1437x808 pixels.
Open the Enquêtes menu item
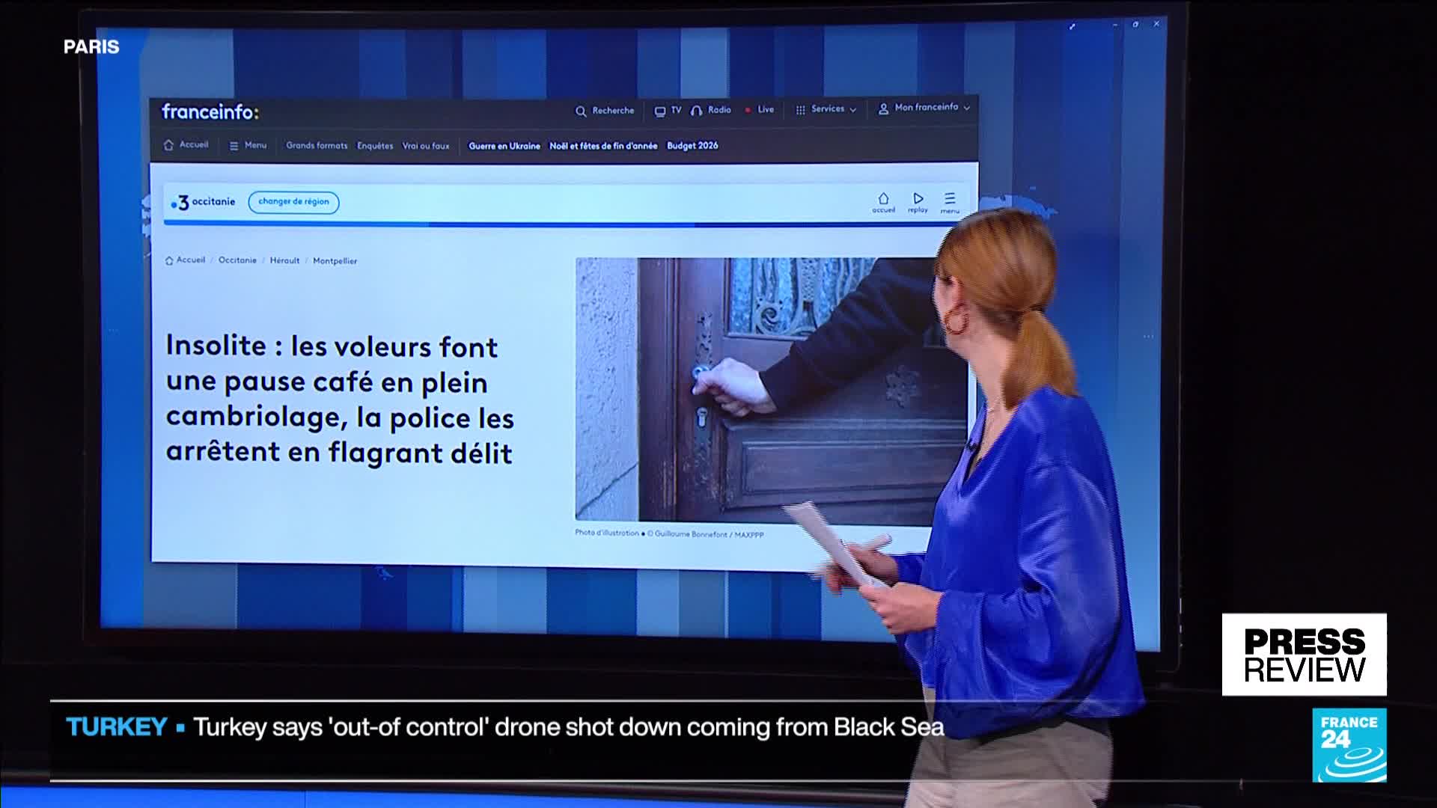[x=375, y=146]
